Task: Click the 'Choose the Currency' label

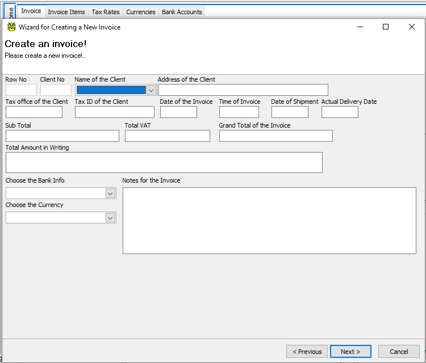Action: pos(34,205)
